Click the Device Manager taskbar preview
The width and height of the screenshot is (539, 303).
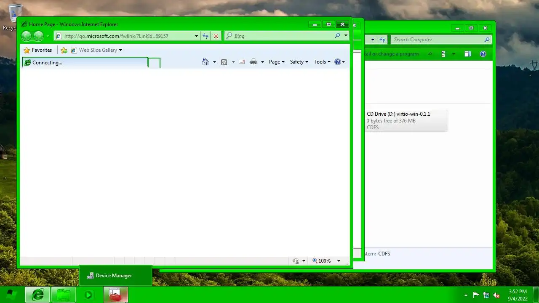115,276
